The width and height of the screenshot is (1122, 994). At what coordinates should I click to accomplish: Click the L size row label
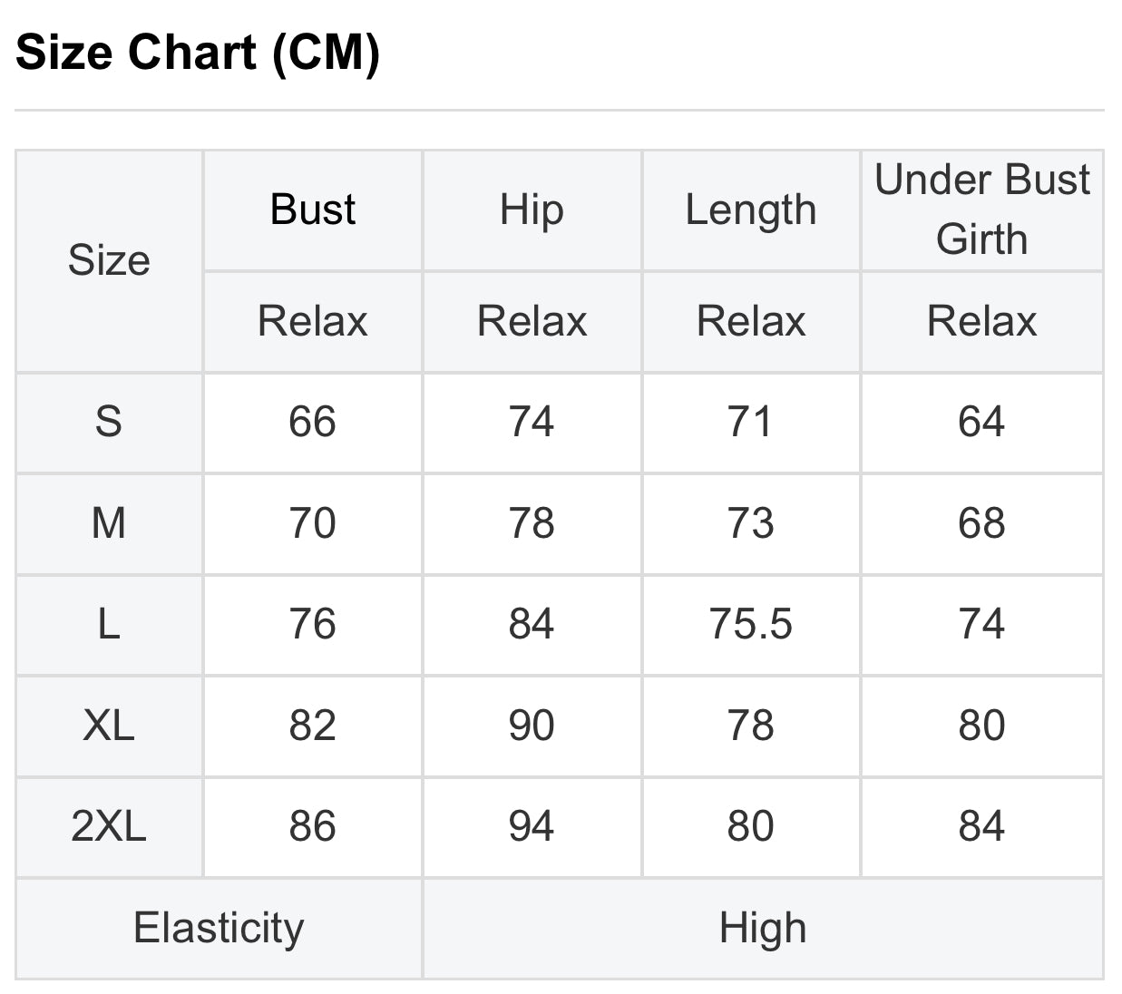[109, 624]
